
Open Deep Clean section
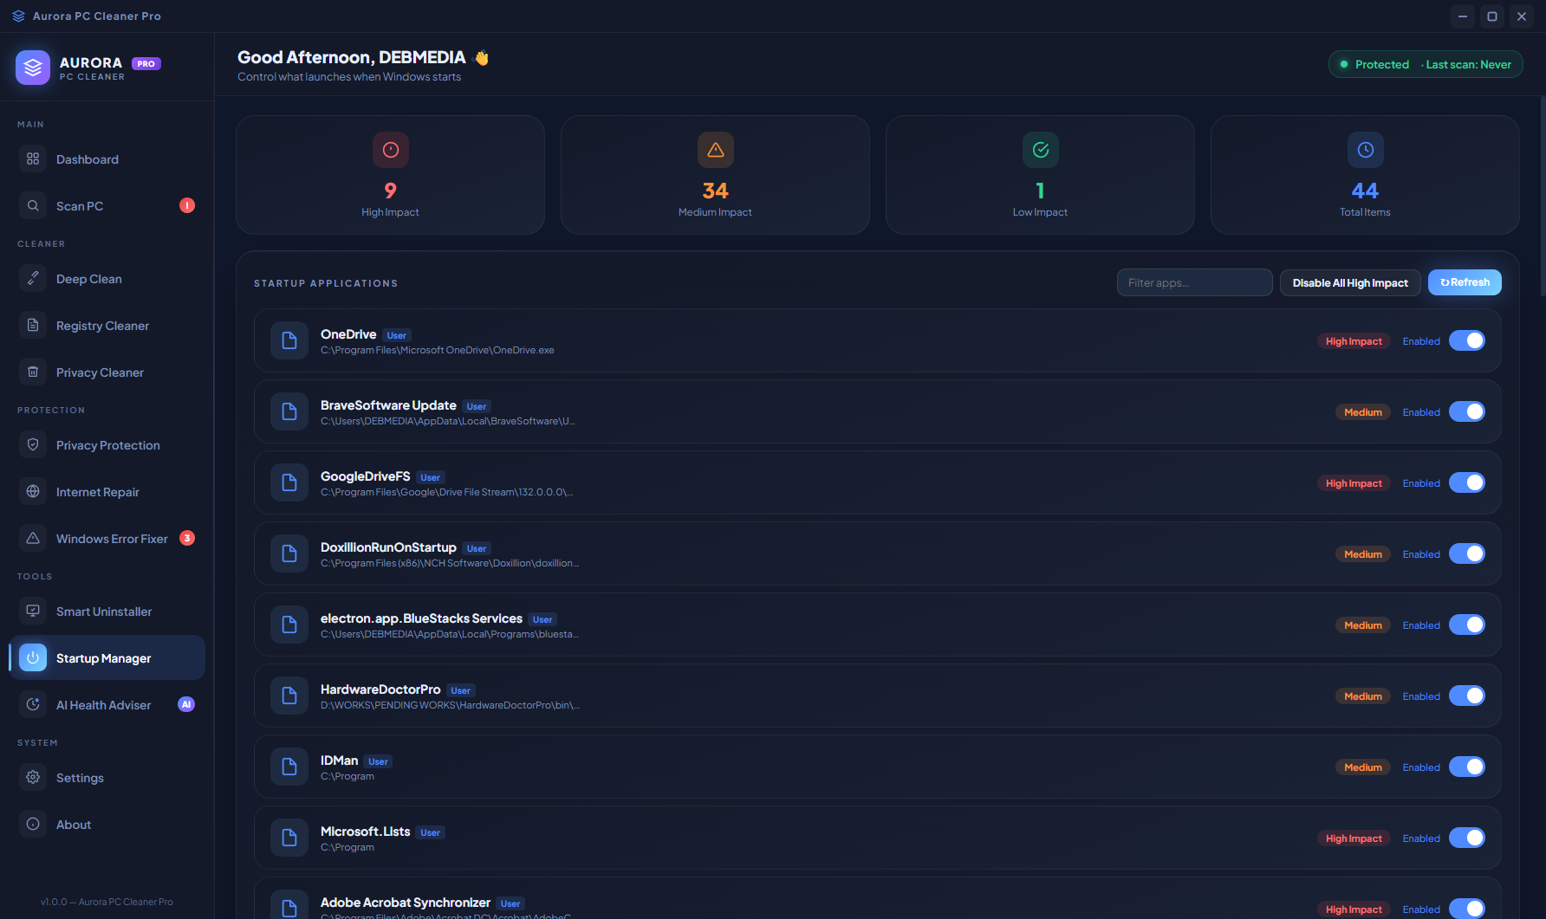[x=107, y=279]
